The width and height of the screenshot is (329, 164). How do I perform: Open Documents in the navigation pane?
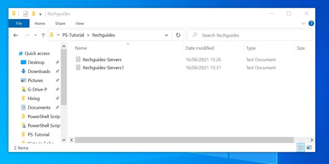coord(39,108)
